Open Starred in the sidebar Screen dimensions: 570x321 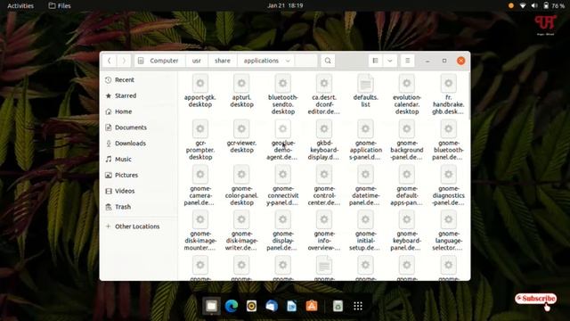pos(139,95)
